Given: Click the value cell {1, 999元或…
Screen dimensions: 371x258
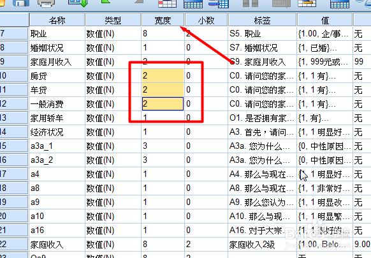Looking at the screenshot, I should pos(324,62).
